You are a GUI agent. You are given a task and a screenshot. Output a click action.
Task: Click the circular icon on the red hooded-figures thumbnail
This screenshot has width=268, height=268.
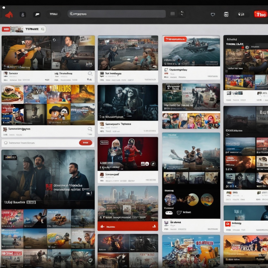153,164
